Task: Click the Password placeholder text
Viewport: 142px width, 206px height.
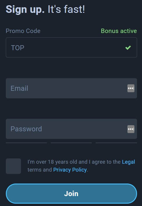Action: 26,129
